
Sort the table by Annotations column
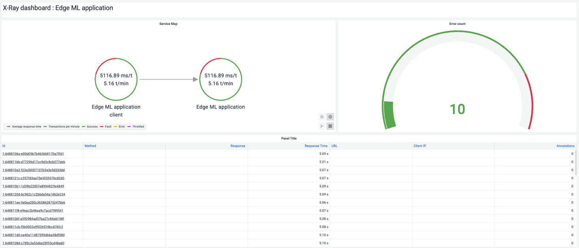click(x=565, y=146)
